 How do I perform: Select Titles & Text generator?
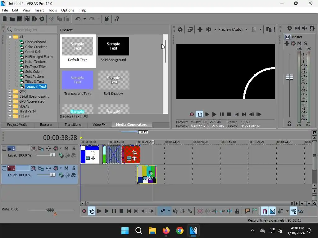pyautogui.click(x=34, y=82)
